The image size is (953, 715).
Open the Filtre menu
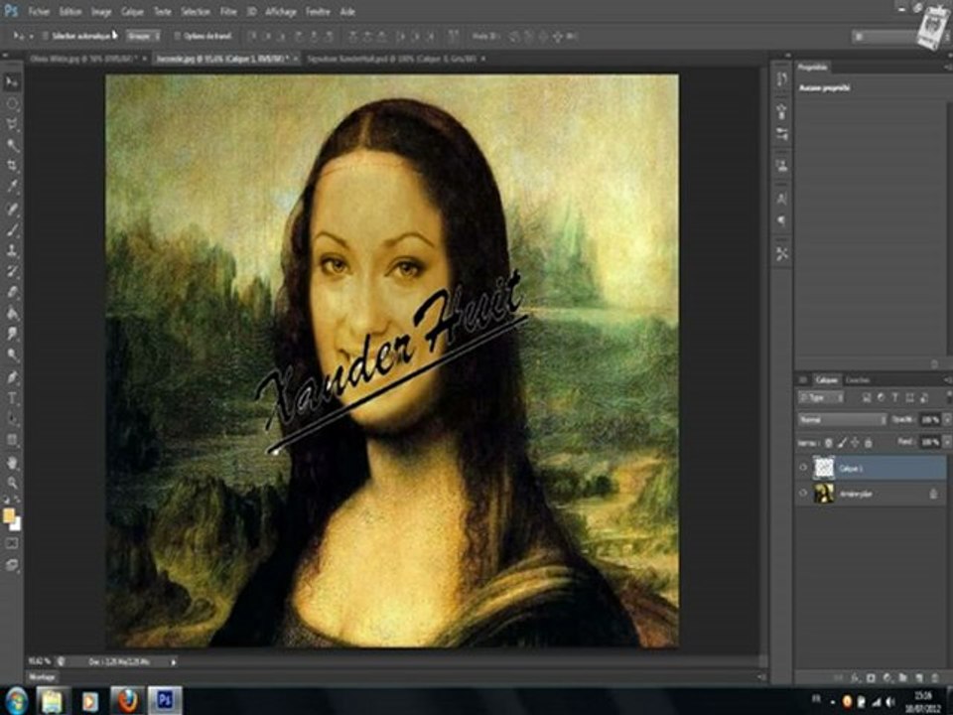click(228, 12)
